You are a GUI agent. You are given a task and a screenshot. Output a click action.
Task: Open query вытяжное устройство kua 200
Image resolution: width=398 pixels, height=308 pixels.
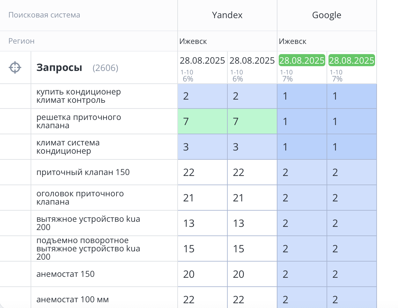(x=88, y=223)
